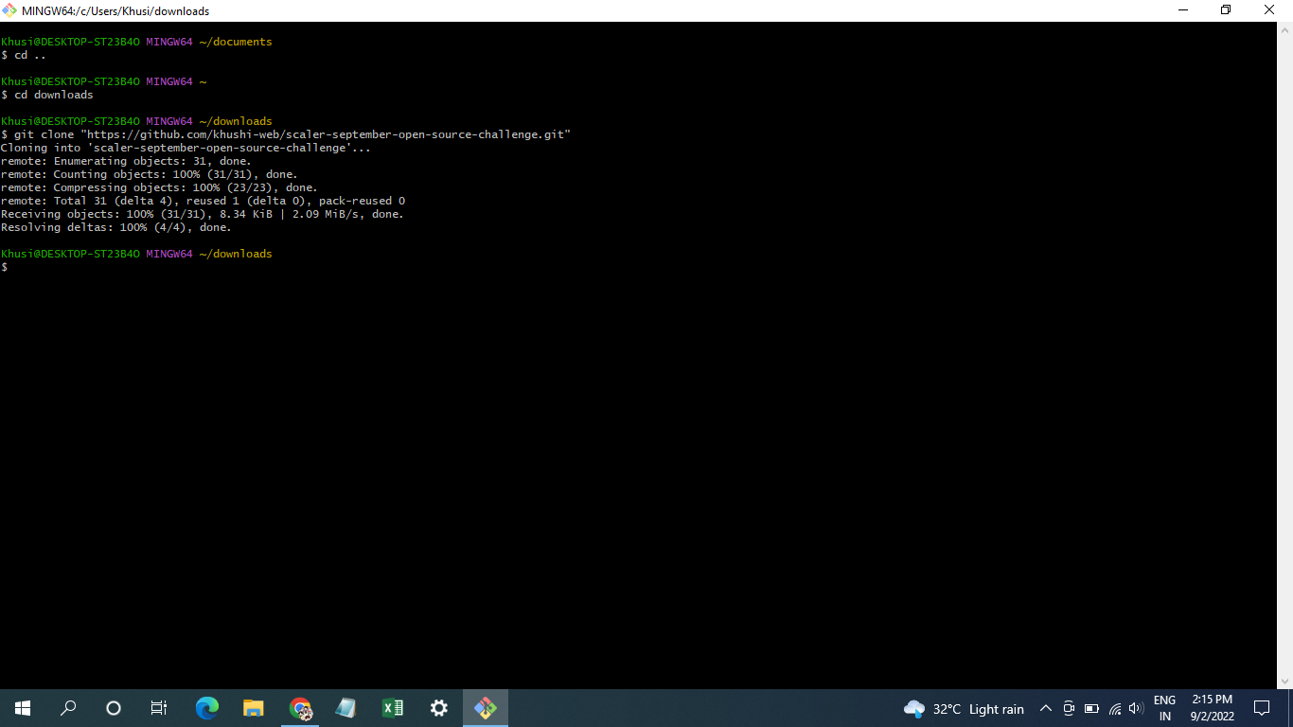Open Windows Search
Viewport: 1293px width, 727px height.
pos(67,707)
